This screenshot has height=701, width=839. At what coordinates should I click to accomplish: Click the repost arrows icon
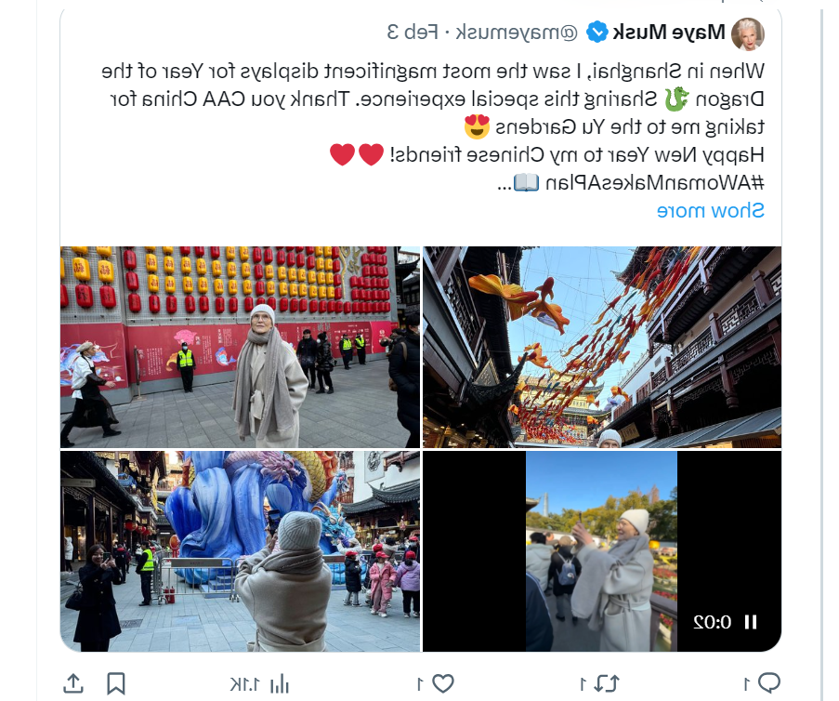606,684
